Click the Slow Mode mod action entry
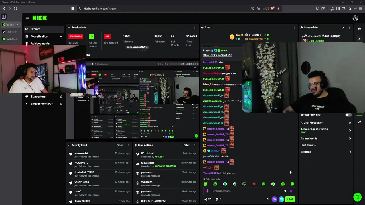Viewport: 365px width, 205px height. (x=167, y=164)
